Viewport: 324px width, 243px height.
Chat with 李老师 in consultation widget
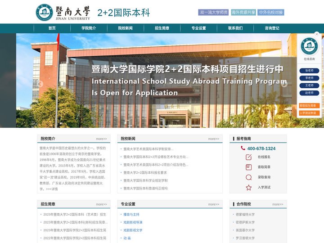[309, 78]
